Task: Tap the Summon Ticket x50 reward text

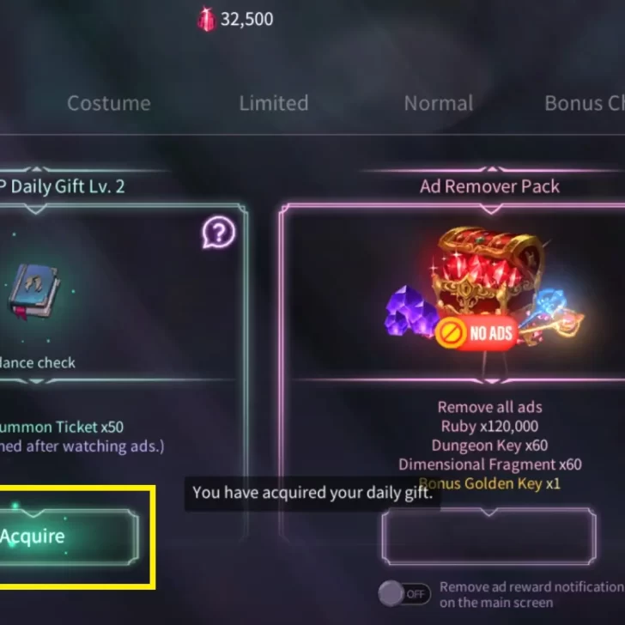Action: tap(62, 427)
